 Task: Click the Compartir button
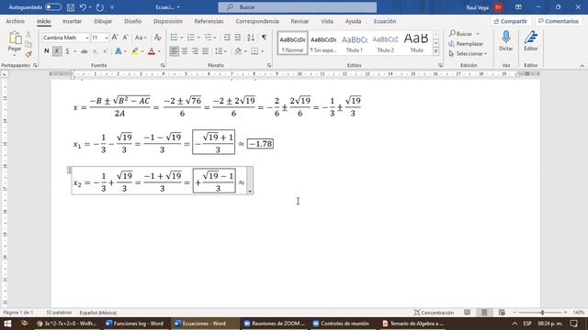[511, 21]
